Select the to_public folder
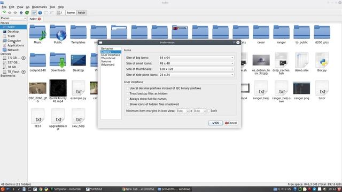Viewport: 342px width, 192px height. coord(301,34)
